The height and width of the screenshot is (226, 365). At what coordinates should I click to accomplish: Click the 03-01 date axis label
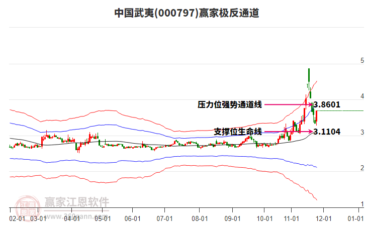(38, 219)
